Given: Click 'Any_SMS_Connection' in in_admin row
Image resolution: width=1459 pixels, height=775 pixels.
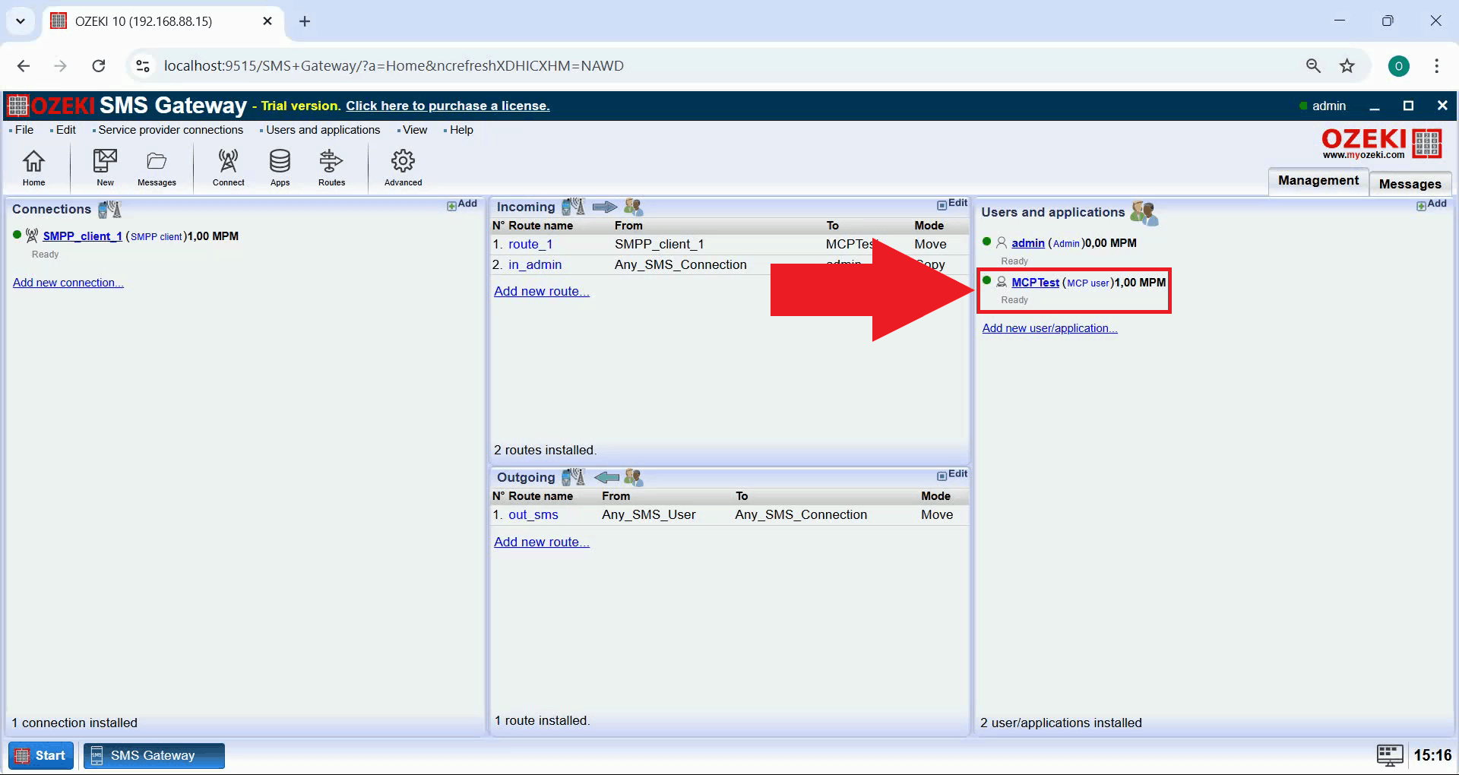Looking at the screenshot, I should coord(681,264).
